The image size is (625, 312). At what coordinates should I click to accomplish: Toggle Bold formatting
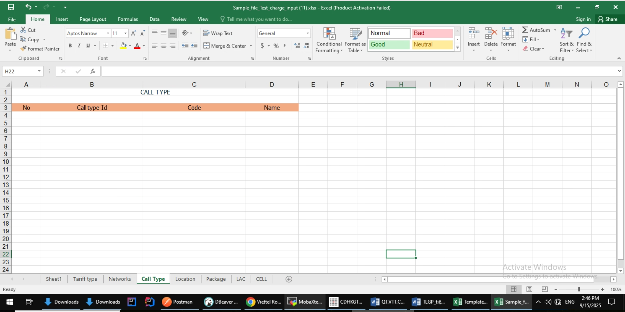(x=70, y=46)
